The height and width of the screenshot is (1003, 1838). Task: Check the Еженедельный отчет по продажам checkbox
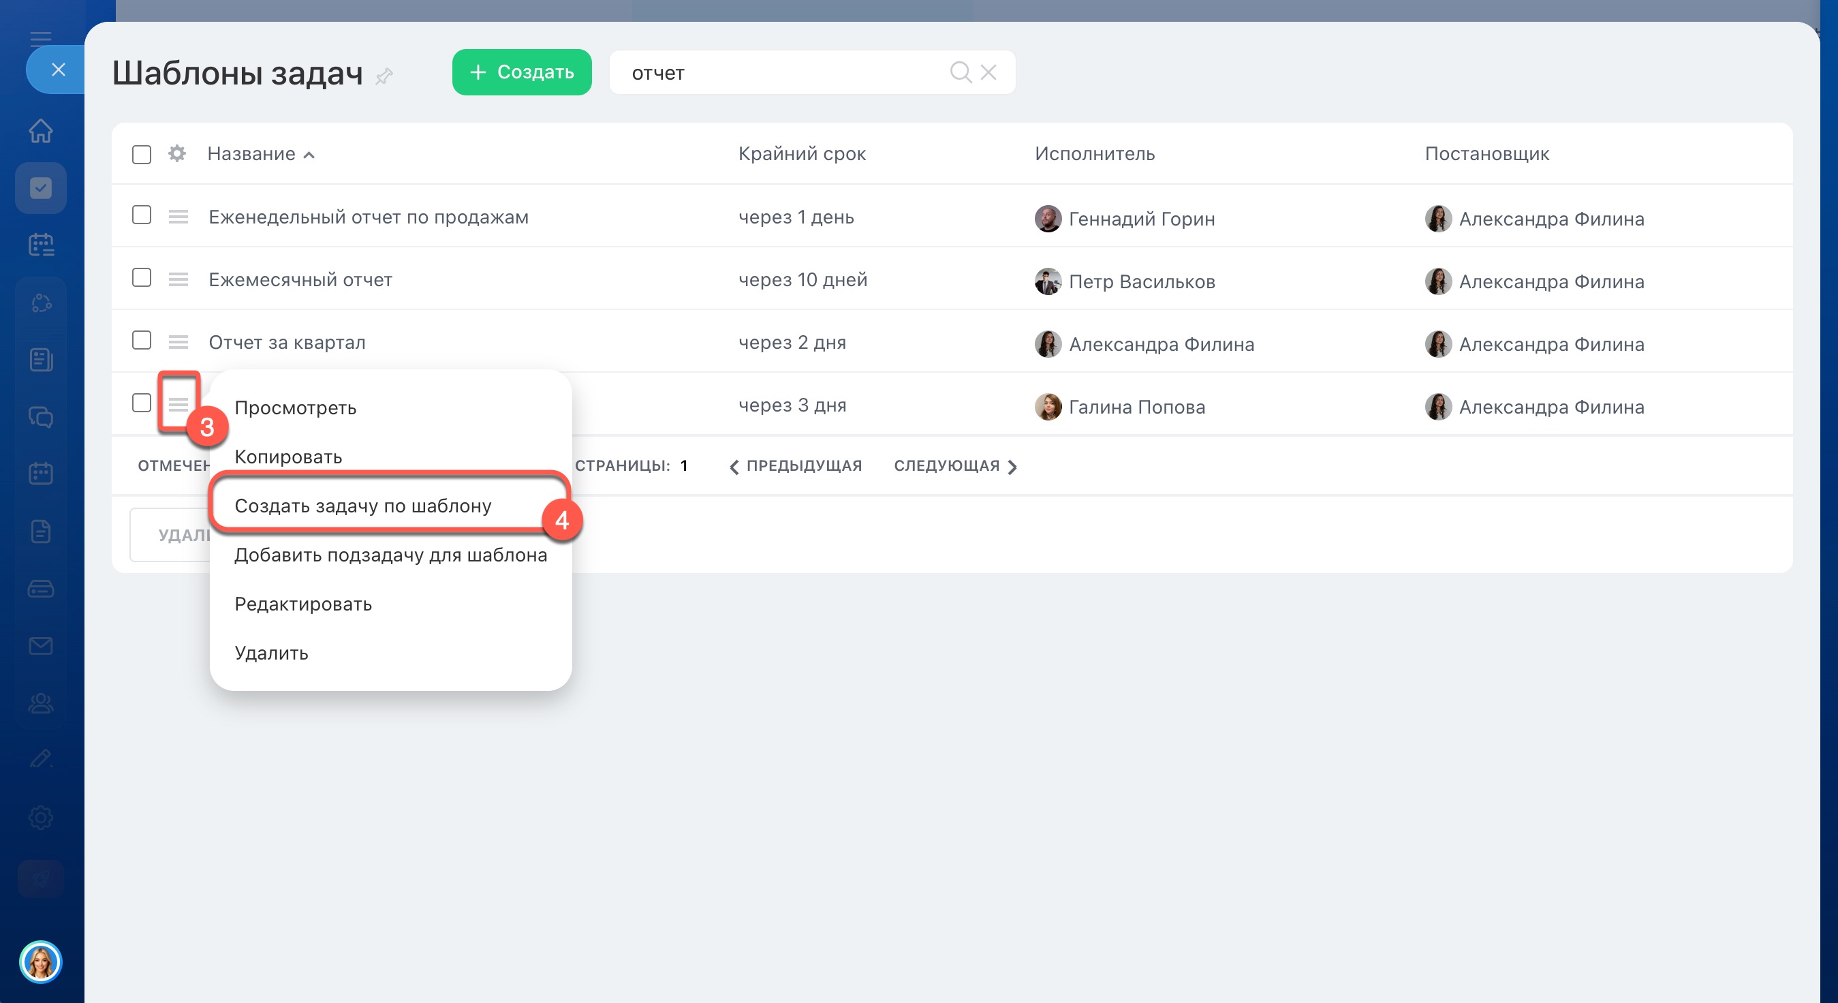pos(142,215)
